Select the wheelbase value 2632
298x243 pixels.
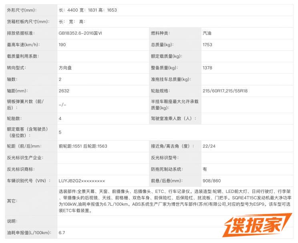(64, 91)
